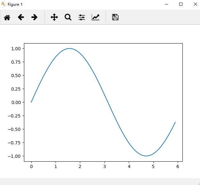This screenshot has width=200, height=185.
Task: Reset the plot to the original view with Home
Action: [7, 17]
